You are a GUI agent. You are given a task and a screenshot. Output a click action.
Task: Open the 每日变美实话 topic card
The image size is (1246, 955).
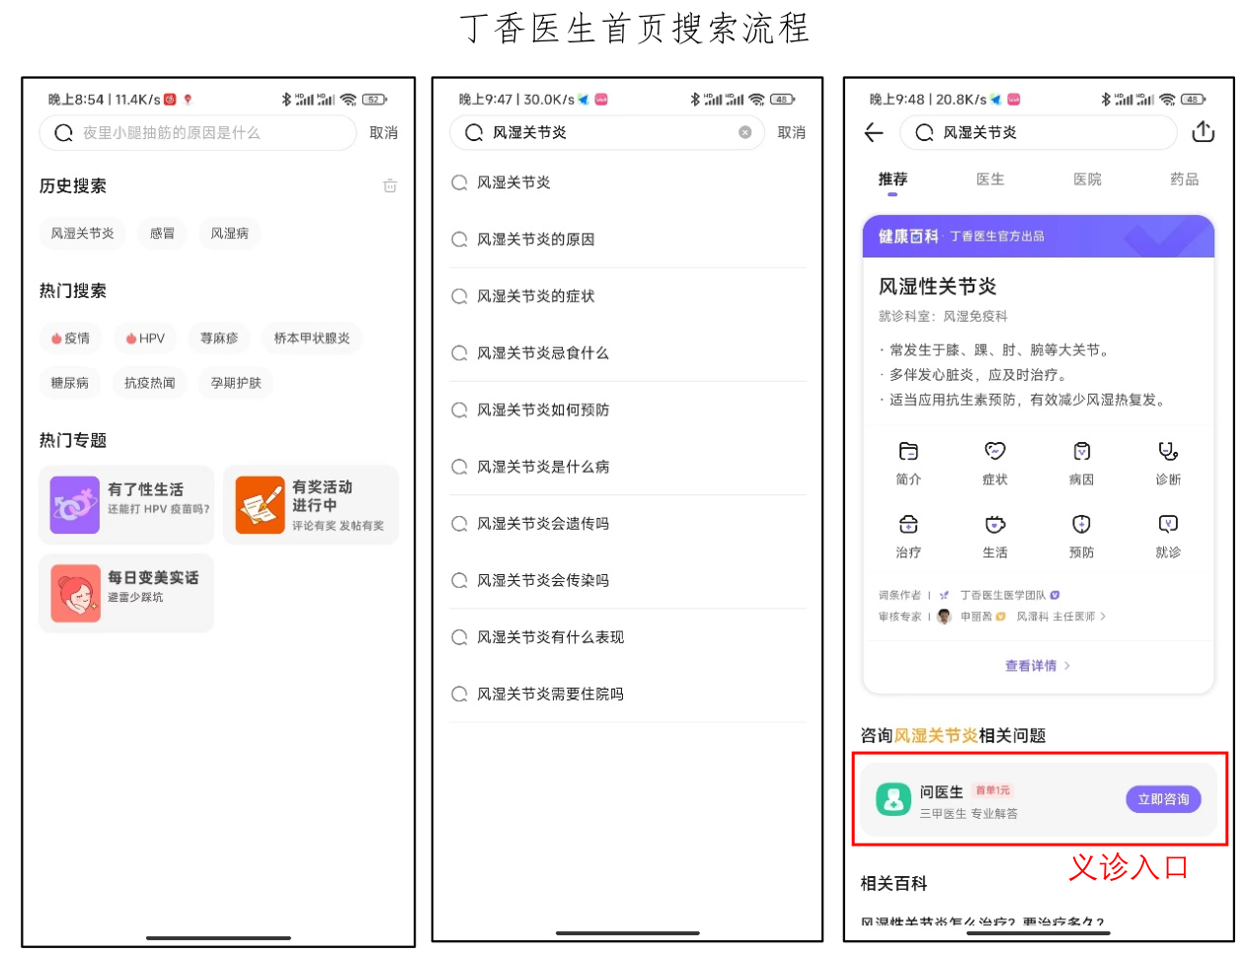pos(126,593)
